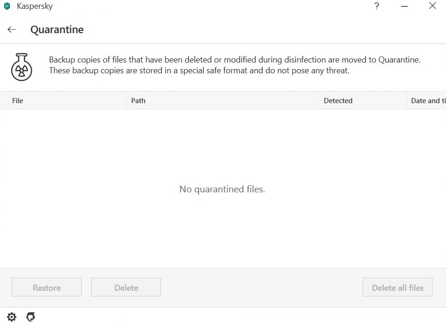Sort list by the Path column header
The height and width of the screenshot is (323, 447).
pyautogui.click(x=138, y=100)
